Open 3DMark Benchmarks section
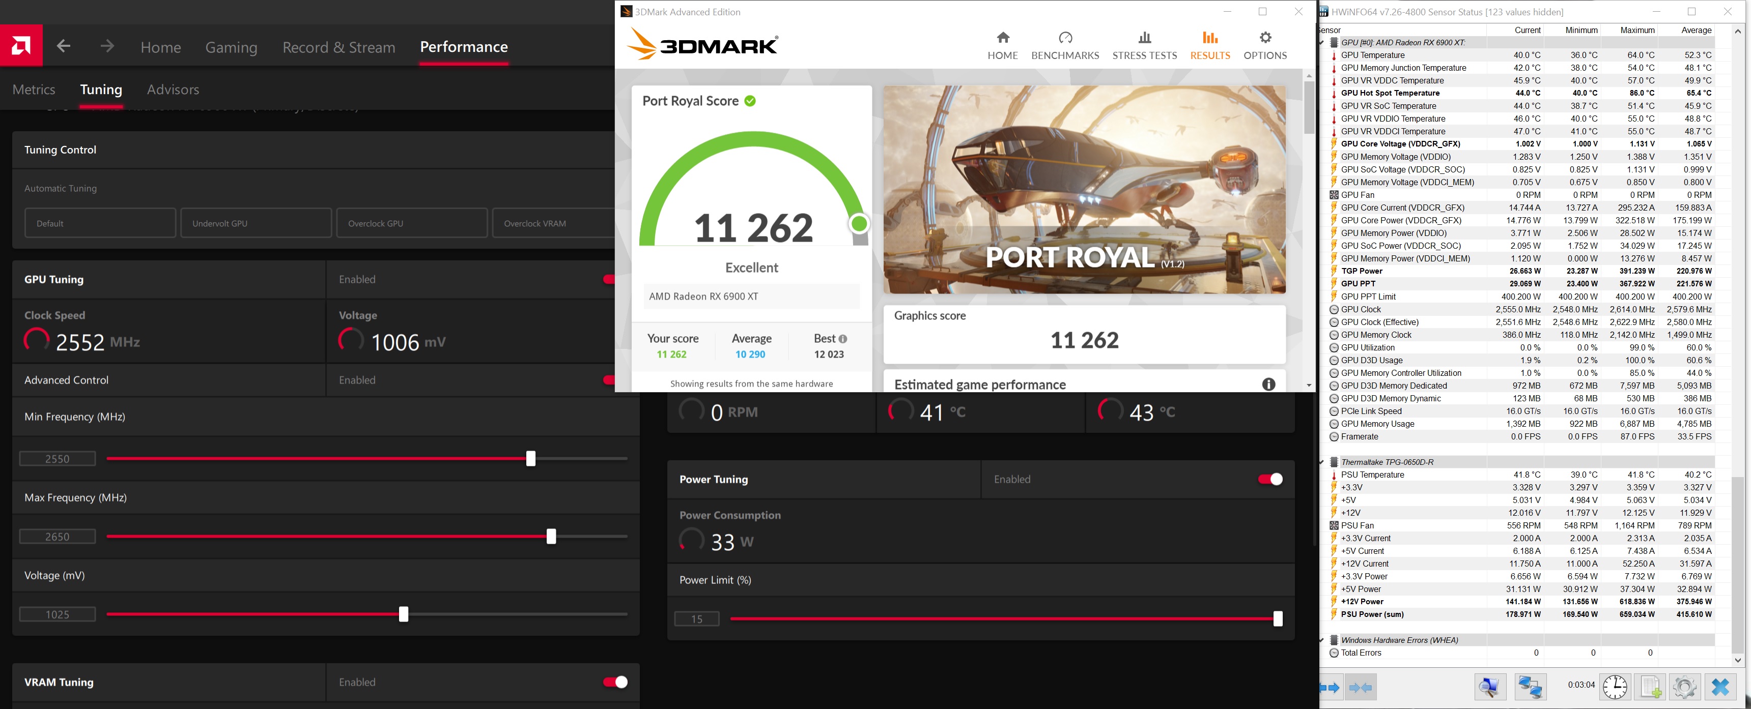This screenshot has height=709, width=1751. [x=1064, y=45]
